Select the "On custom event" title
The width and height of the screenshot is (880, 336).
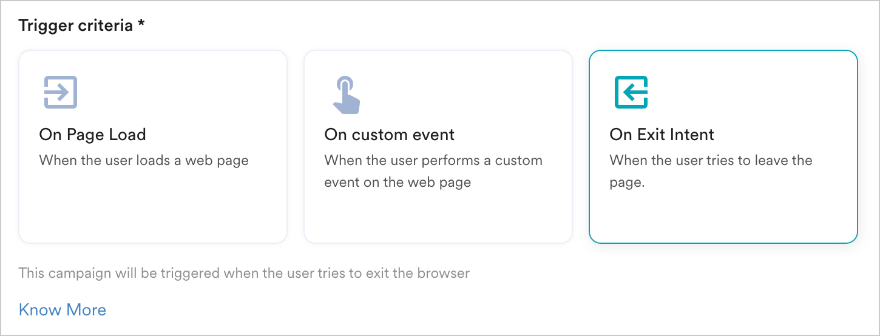click(389, 135)
